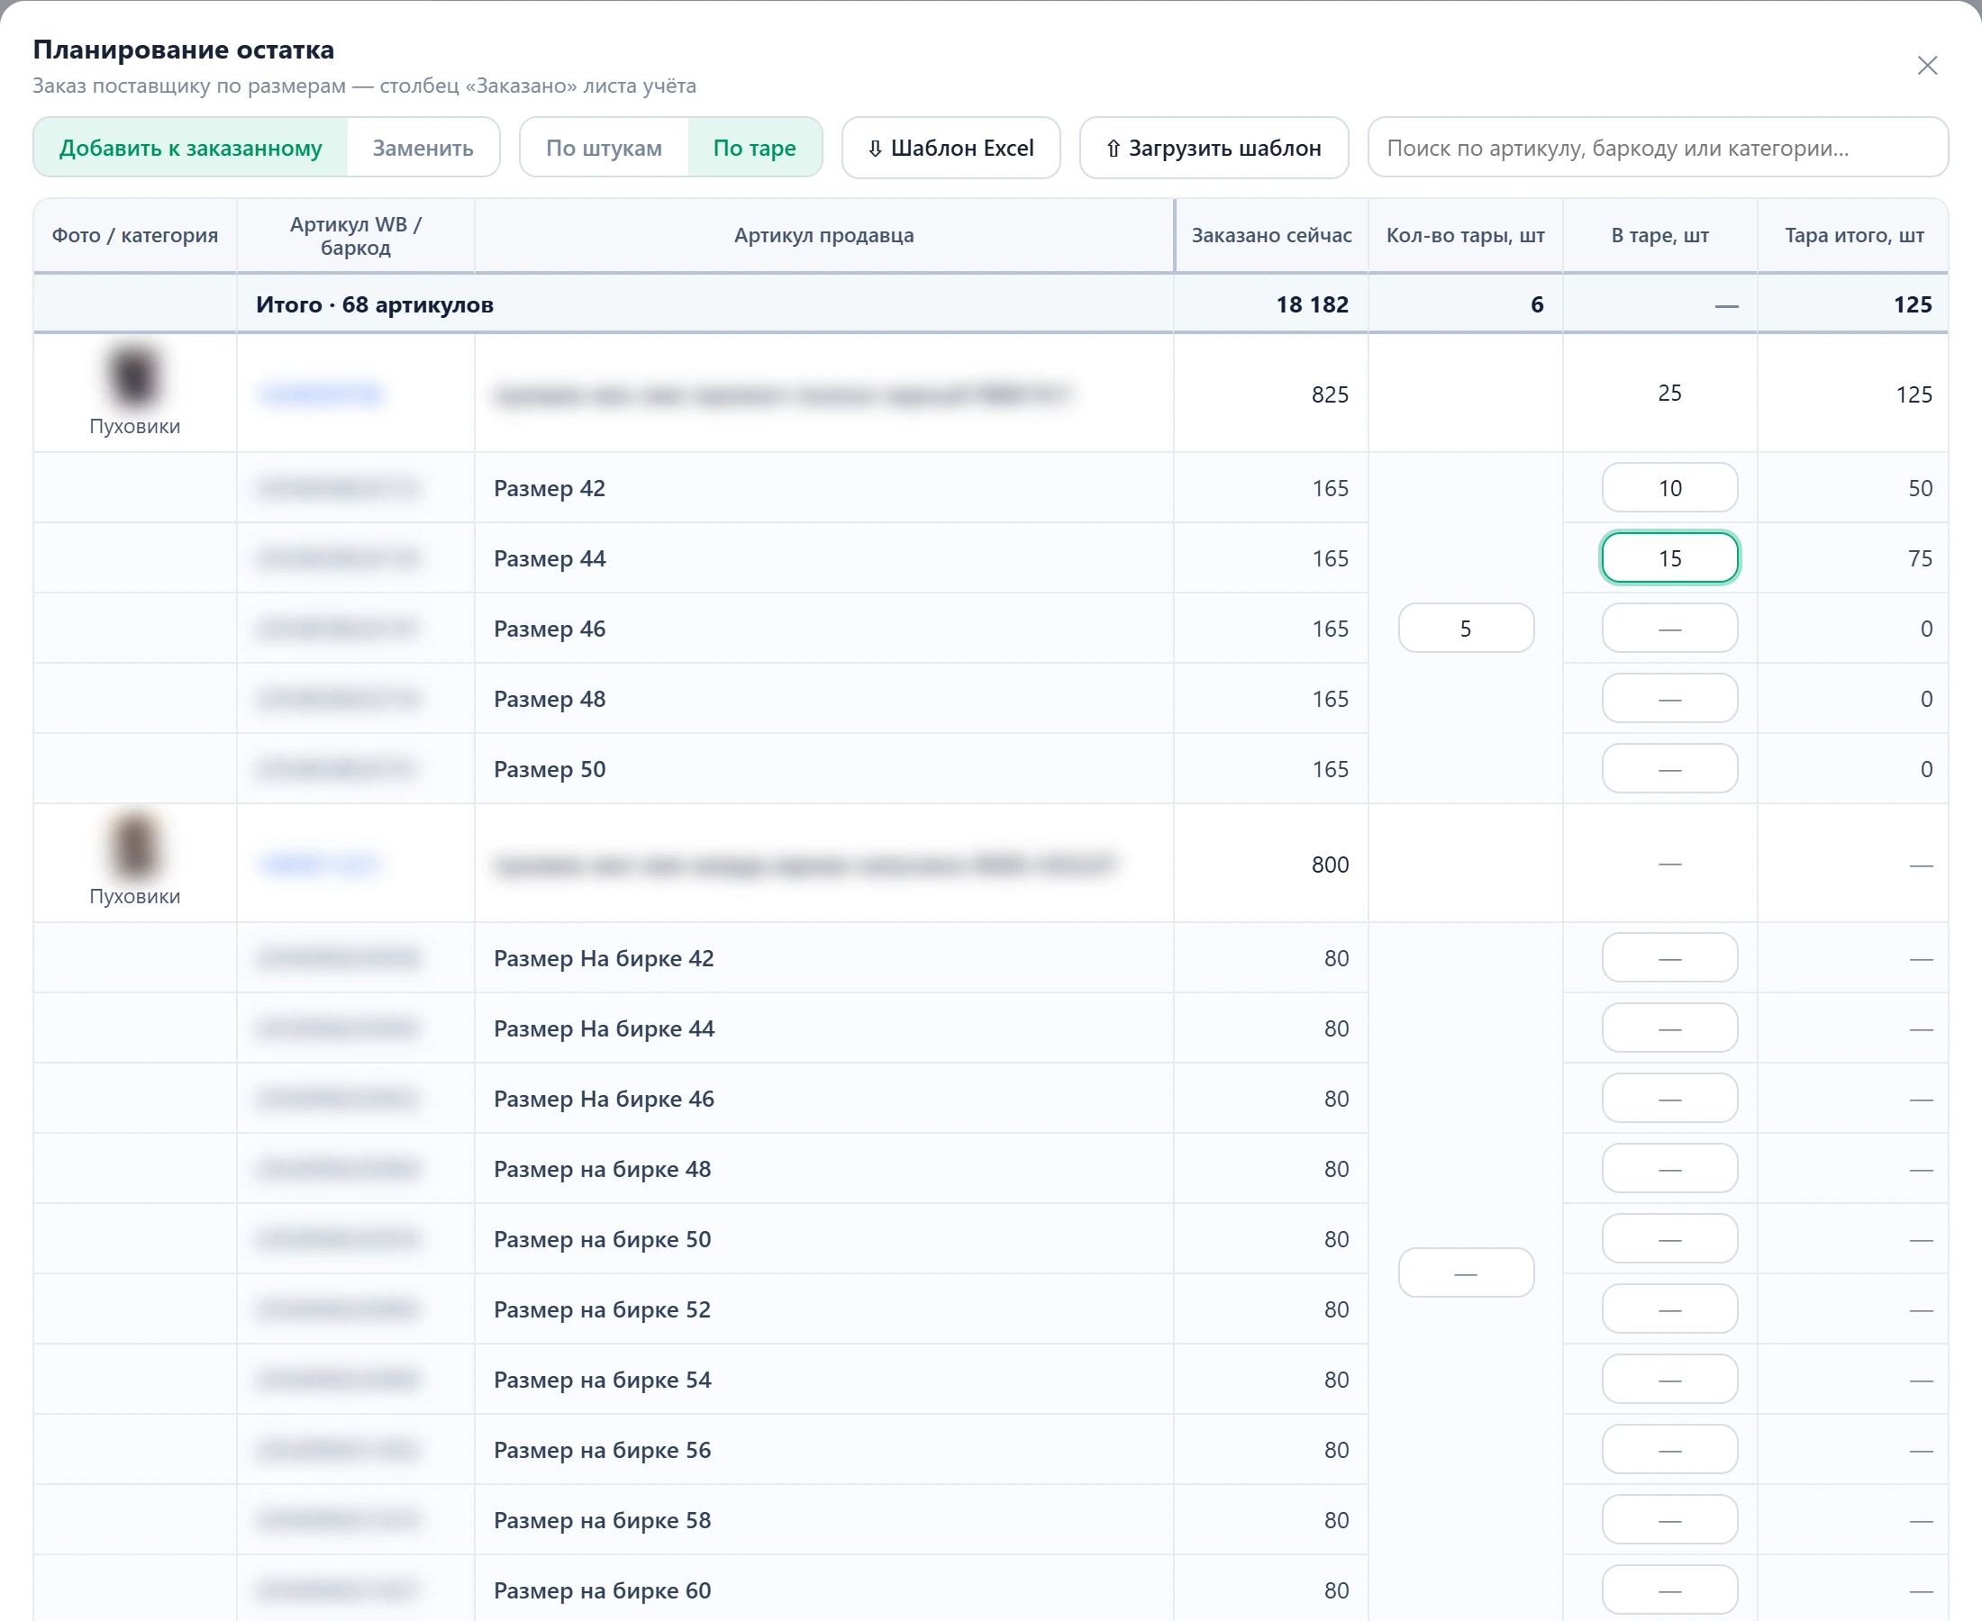Viewport: 1982px width, 1621px height.
Task: Edit В таре field for на бирке 50
Action: [x=1669, y=1239]
